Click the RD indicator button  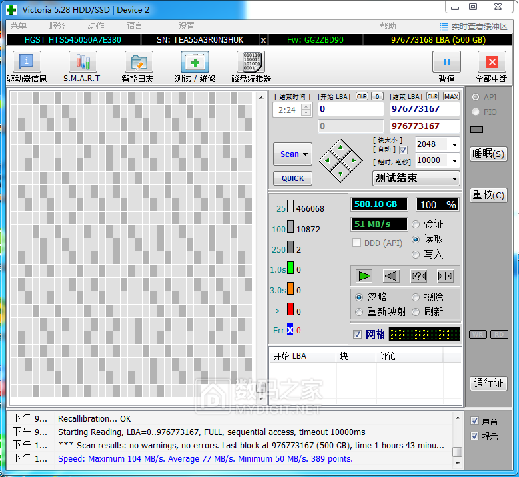[499, 334]
